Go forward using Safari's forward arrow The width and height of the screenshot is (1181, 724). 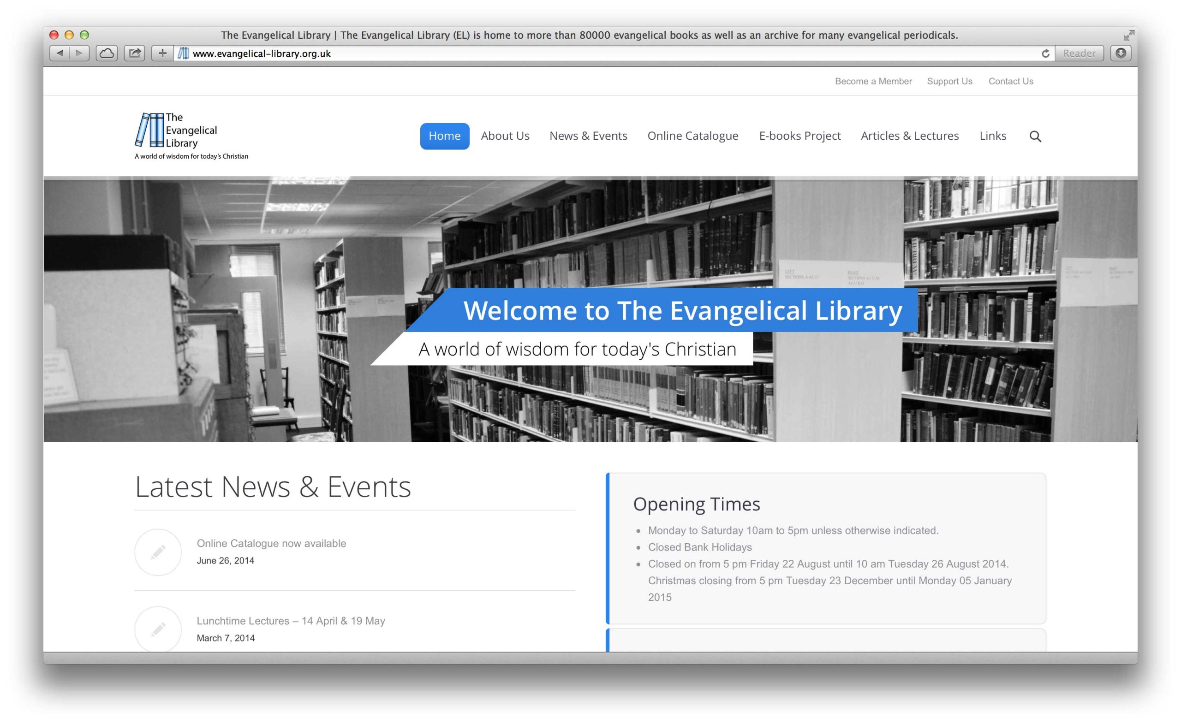pyautogui.click(x=79, y=53)
